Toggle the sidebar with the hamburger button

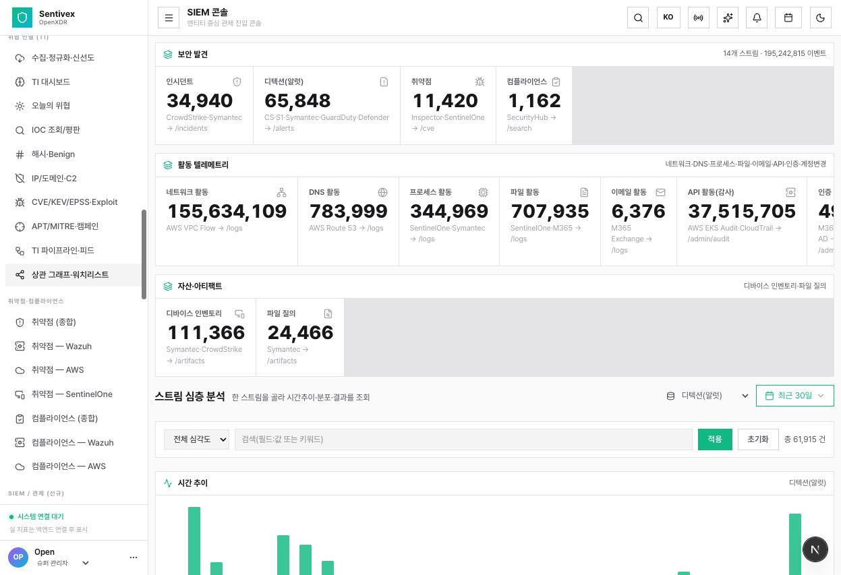[169, 18]
